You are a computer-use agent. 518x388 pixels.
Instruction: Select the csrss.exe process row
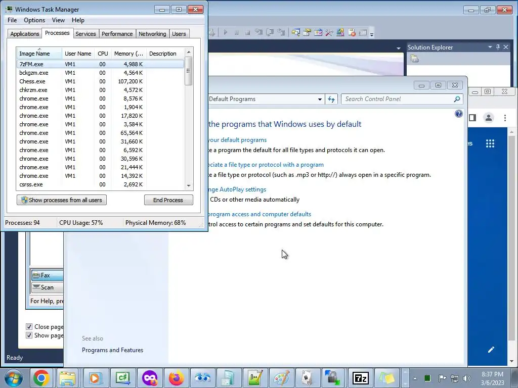[100, 184]
